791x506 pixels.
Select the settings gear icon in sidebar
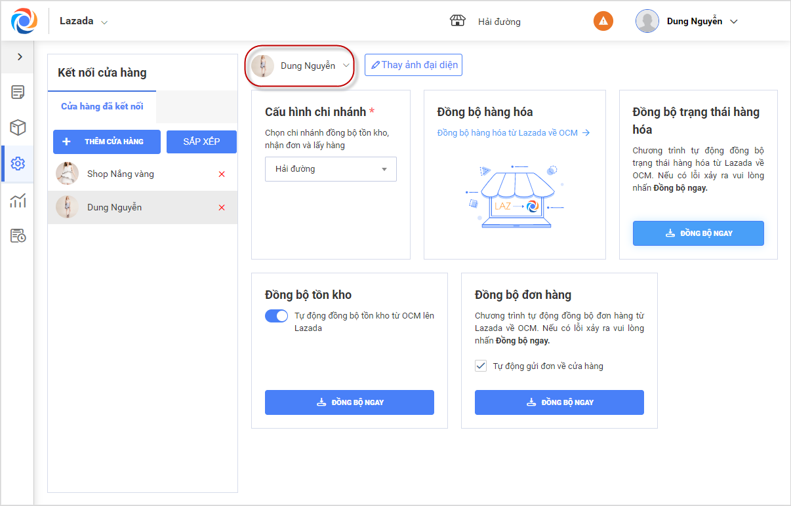click(x=18, y=164)
